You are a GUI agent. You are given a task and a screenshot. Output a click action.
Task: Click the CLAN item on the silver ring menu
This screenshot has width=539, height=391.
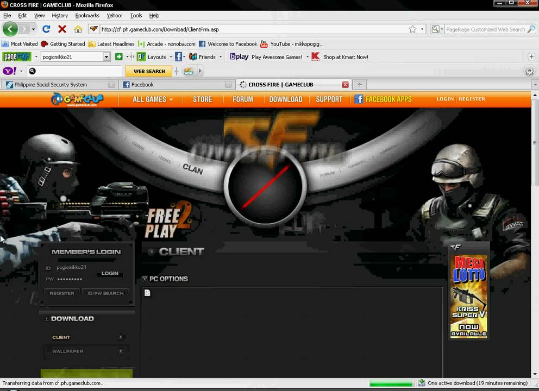pyautogui.click(x=192, y=169)
